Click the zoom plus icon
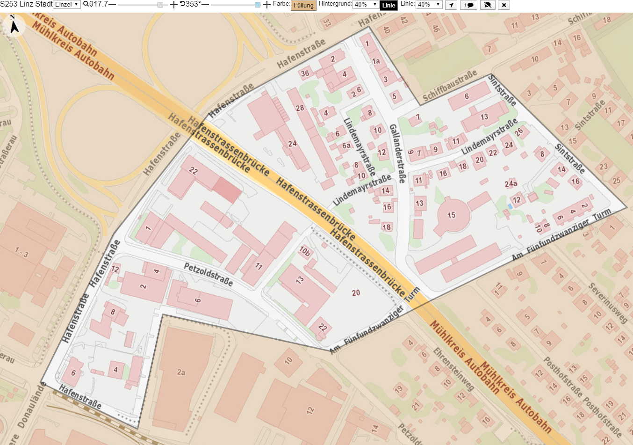Viewport: 633px width, 445px height. click(174, 5)
